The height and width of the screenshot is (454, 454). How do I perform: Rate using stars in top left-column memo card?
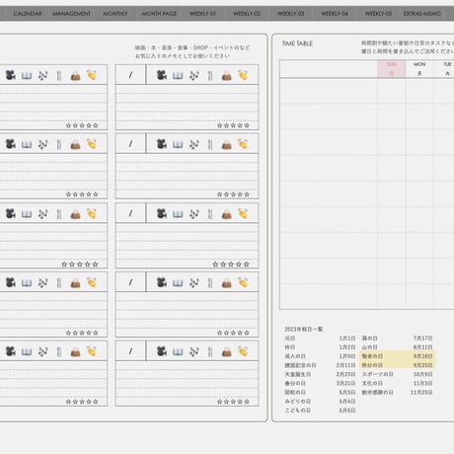coord(82,125)
